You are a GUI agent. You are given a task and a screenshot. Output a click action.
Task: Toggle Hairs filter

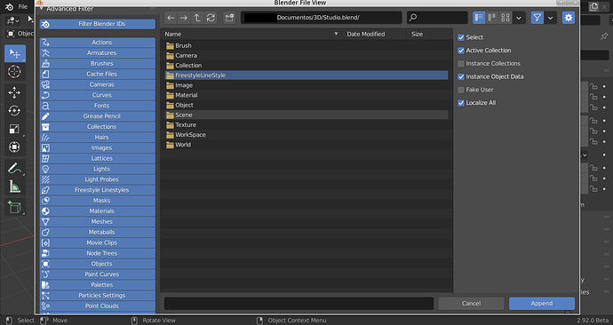(x=98, y=137)
